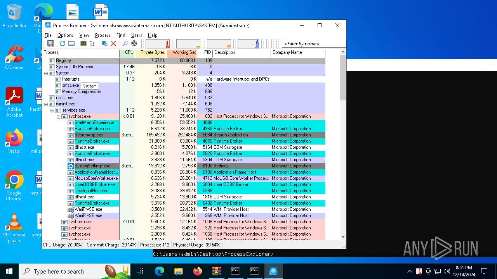The height and width of the screenshot is (279, 497).
Task: Click the icon beside SearchApp.exe
Action: click(x=70, y=135)
